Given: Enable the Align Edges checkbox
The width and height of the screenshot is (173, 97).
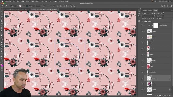Looking at the screenshot, I should tap(69, 6).
